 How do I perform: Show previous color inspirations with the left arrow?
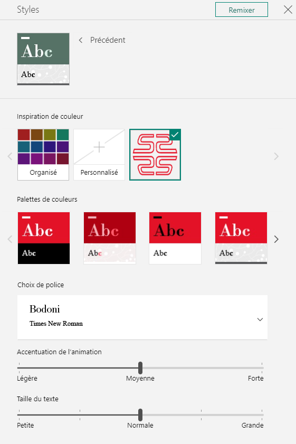(10, 156)
